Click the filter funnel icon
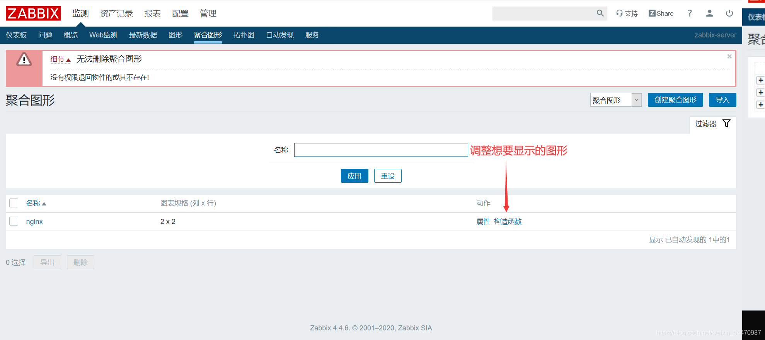The height and width of the screenshot is (340, 765). pos(726,123)
